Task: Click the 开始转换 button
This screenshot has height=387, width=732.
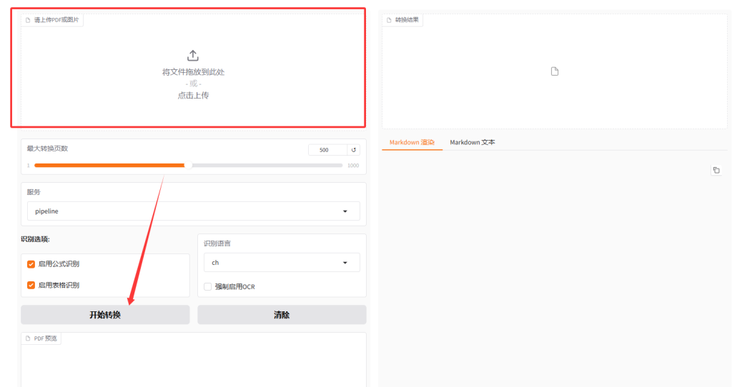Action: pyautogui.click(x=105, y=315)
